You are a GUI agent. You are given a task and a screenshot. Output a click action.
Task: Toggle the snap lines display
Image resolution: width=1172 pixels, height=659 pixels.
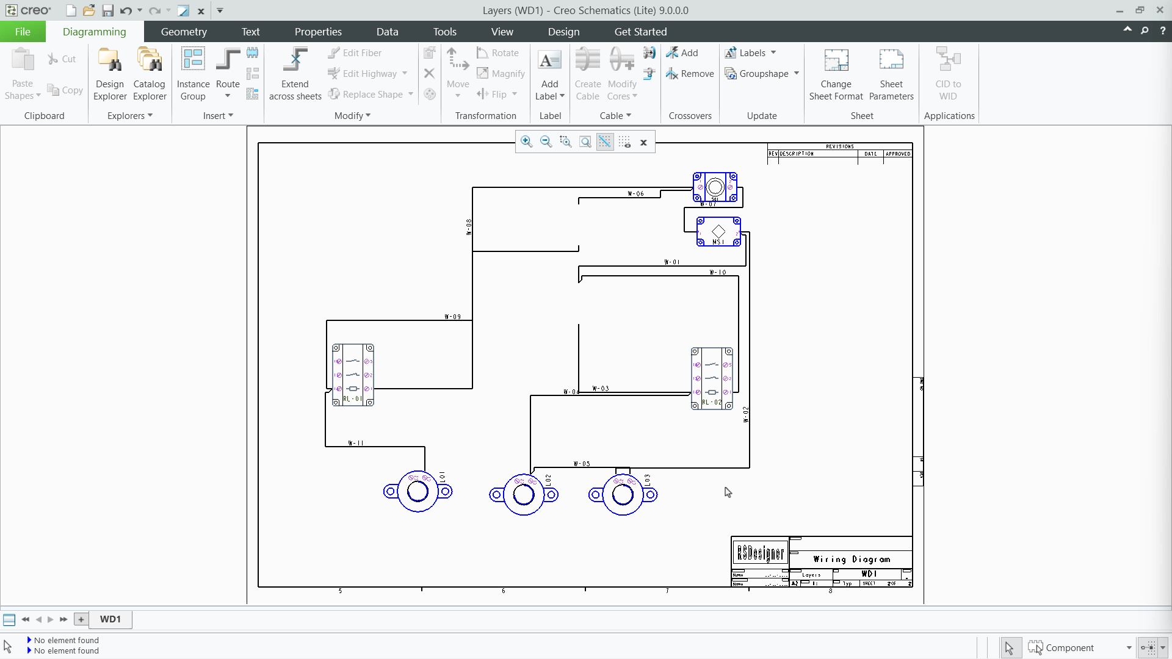(x=604, y=142)
